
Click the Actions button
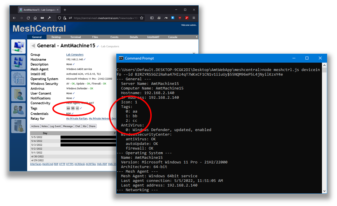[35, 126]
